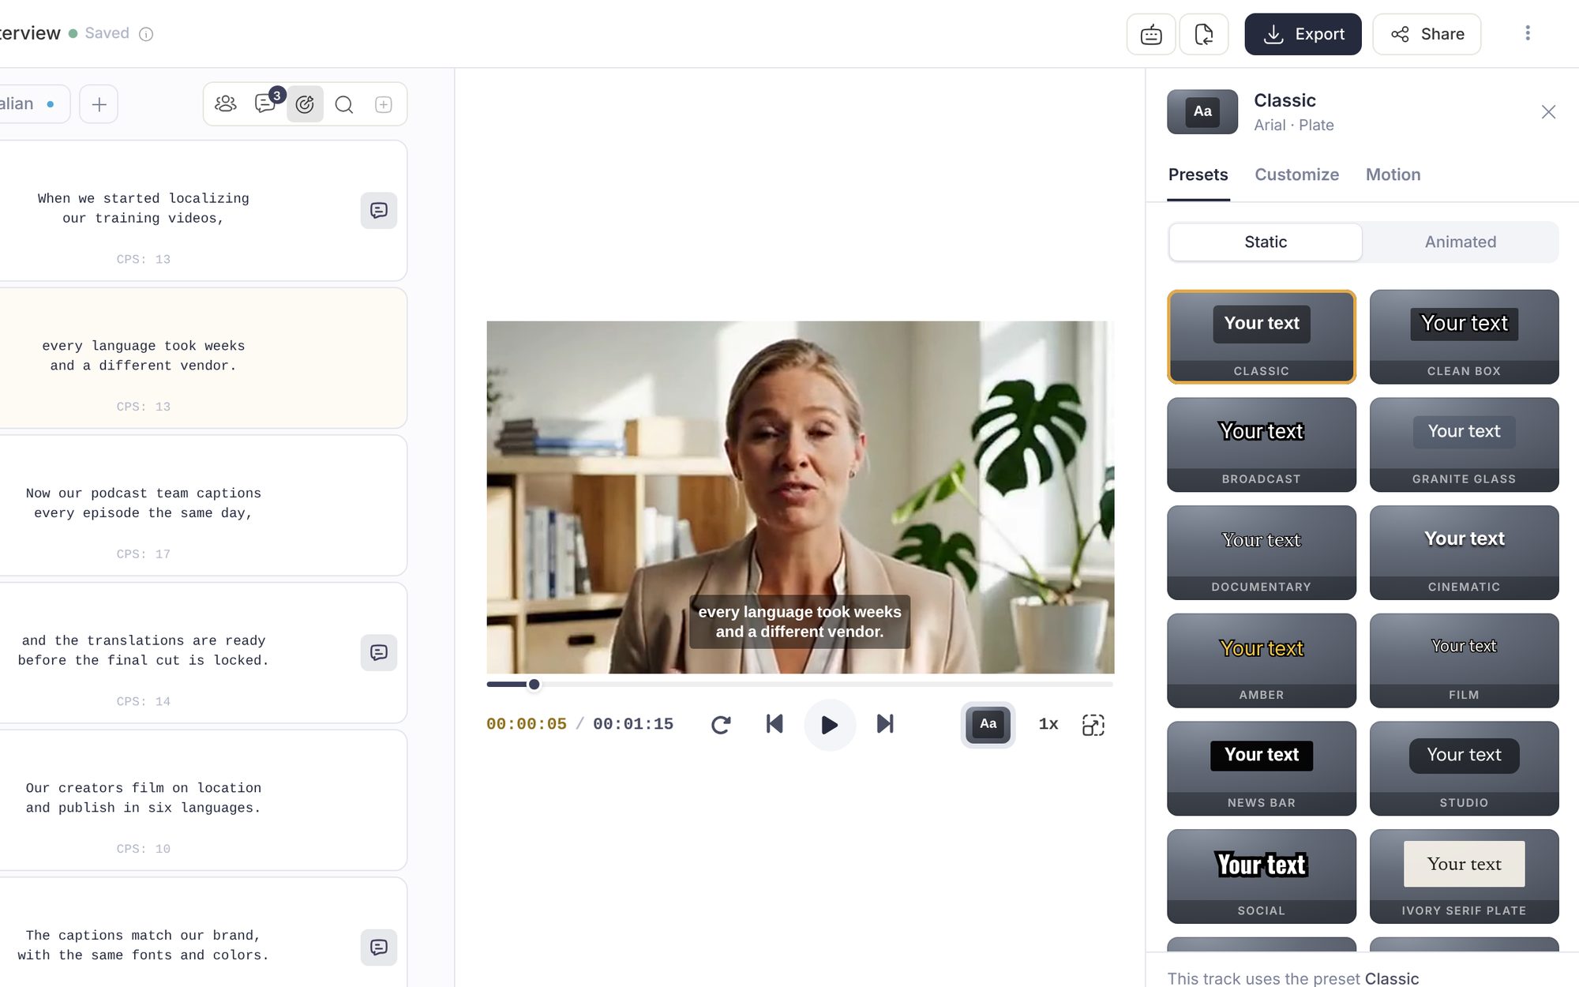This screenshot has height=987, width=1579.
Task: Click the video progress slider handle
Action: [534, 684]
